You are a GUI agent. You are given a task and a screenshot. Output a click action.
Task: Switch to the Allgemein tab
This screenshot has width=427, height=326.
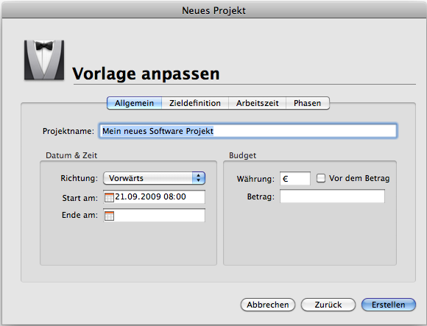pos(135,103)
